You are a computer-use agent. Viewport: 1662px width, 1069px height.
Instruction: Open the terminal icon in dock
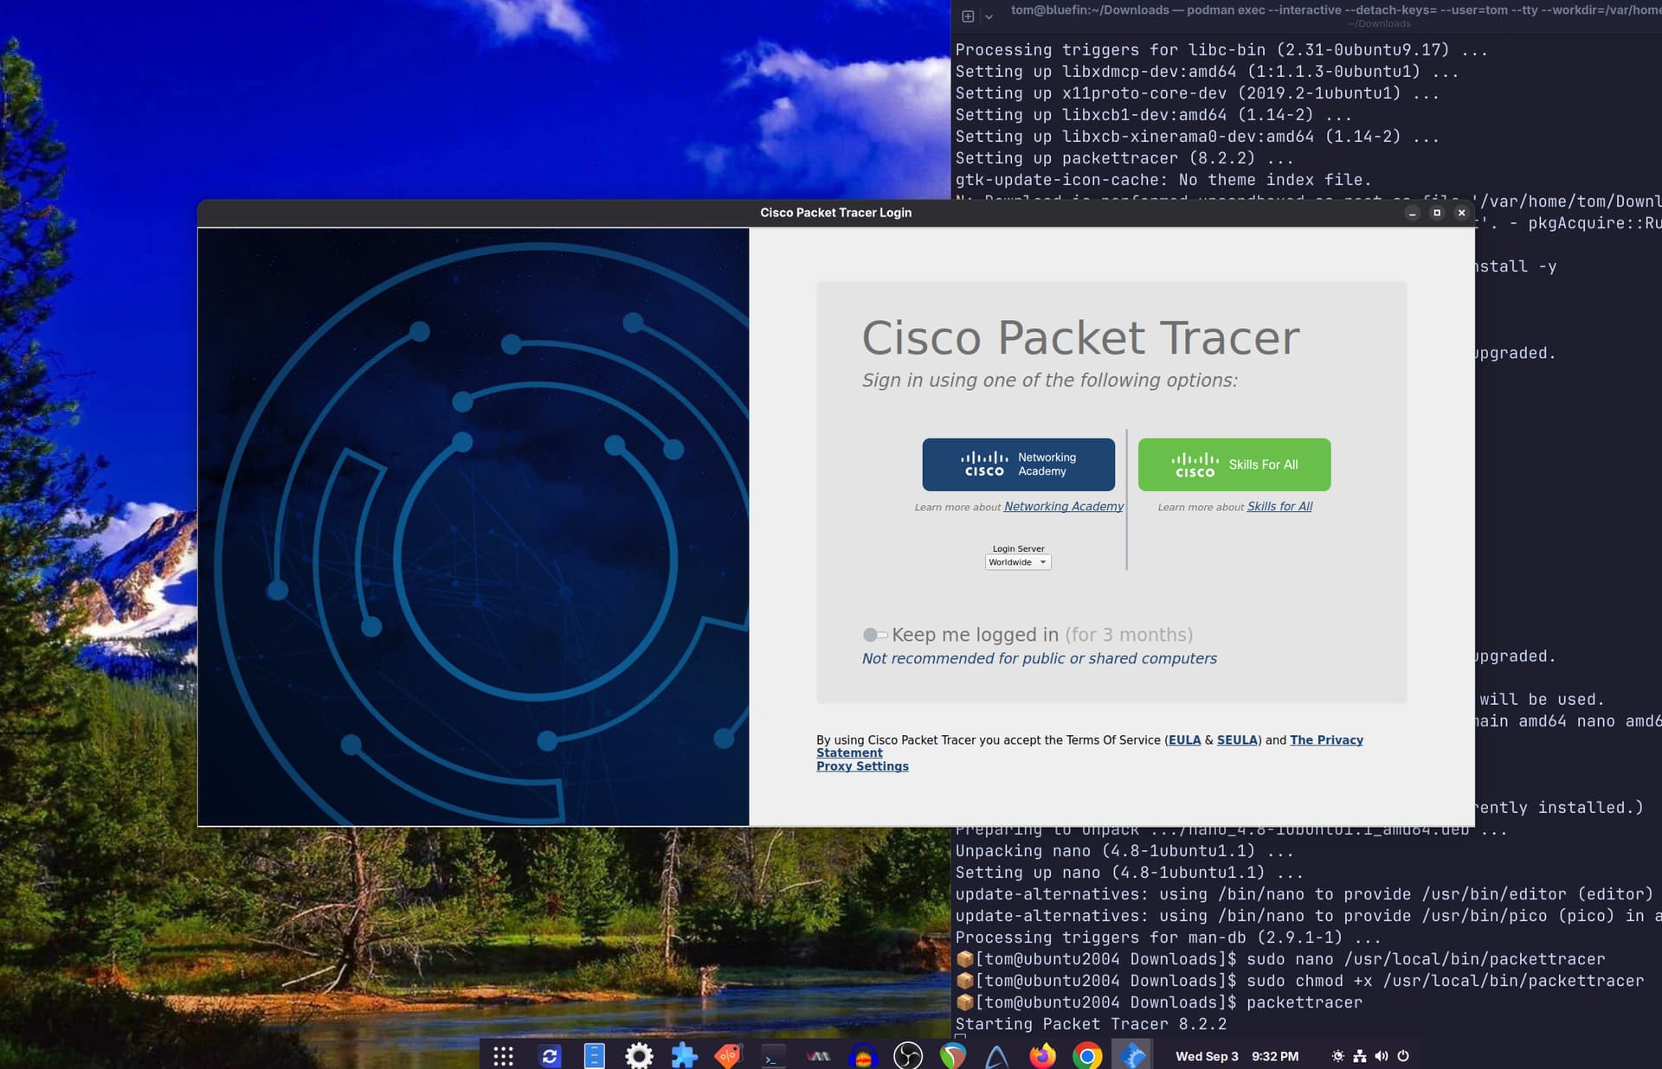pyautogui.click(x=772, y=1056)
